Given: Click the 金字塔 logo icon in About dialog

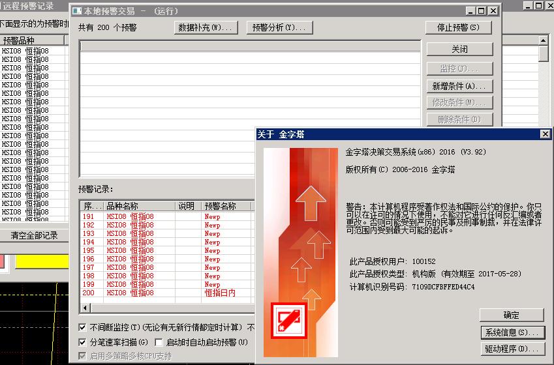Looking at the screenshot, I should 289,321.
